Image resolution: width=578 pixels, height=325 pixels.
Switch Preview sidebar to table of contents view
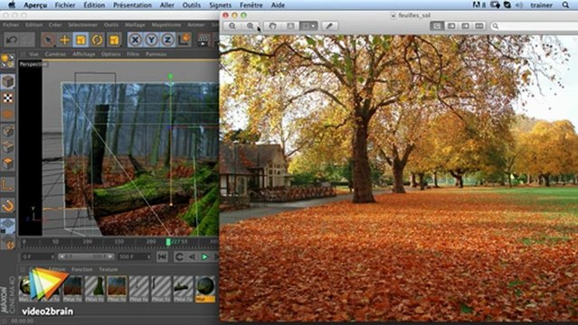coord(465,26)
